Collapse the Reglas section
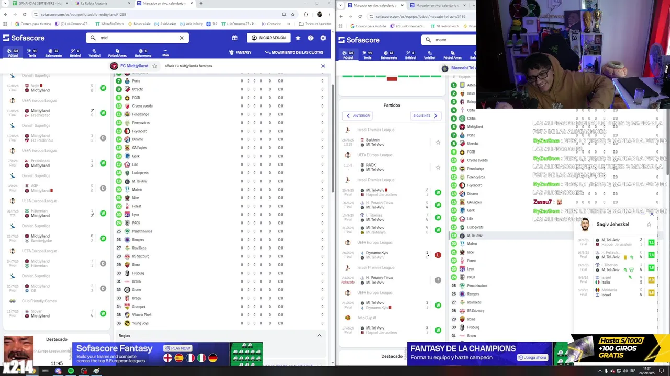Screen dimensions: 670x376 tap(319, 335)
